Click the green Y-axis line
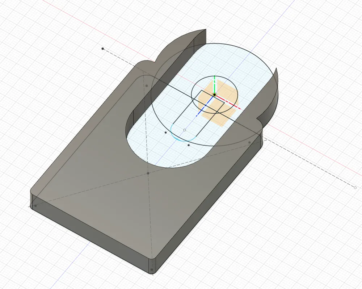Viewport: 362px width, 289px height. coord(214,83)
